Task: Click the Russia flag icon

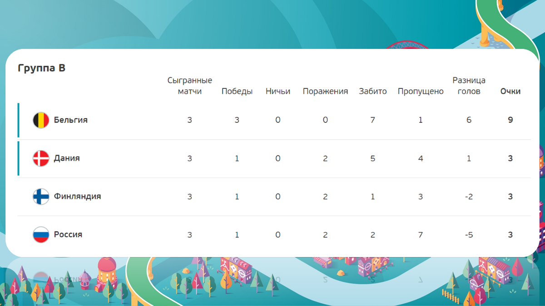Action: pos(41,234)
